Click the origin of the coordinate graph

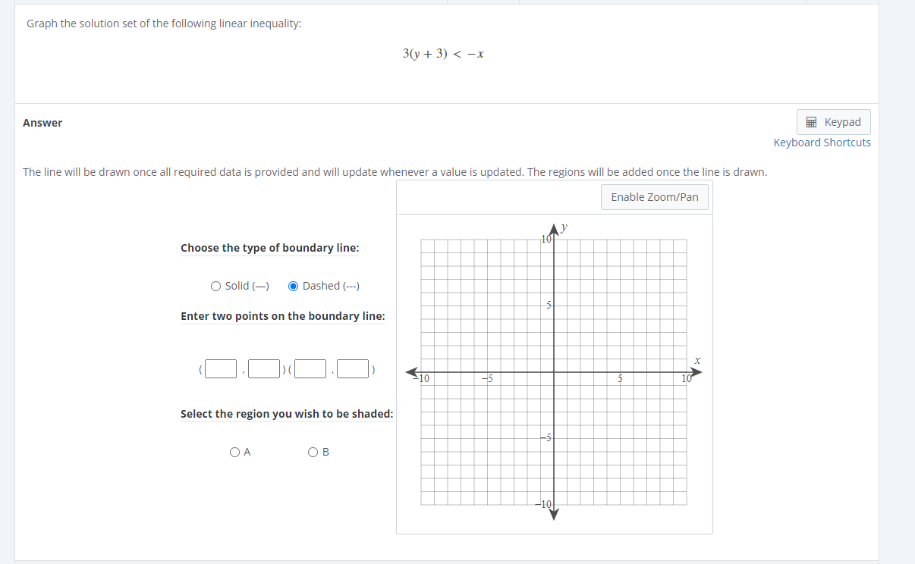tap(554, 372)
